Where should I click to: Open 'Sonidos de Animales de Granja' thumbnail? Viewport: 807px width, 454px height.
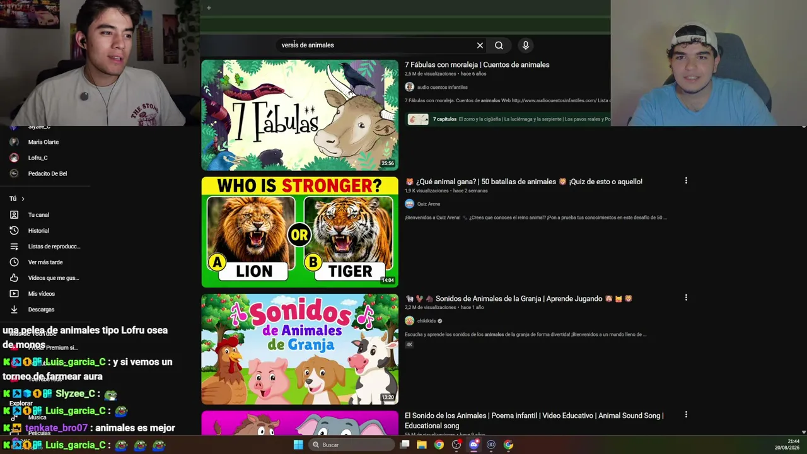coord(299,349)
